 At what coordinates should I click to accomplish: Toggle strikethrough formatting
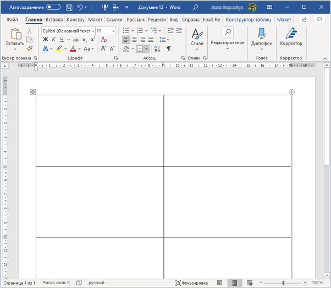tap(75, 40)
